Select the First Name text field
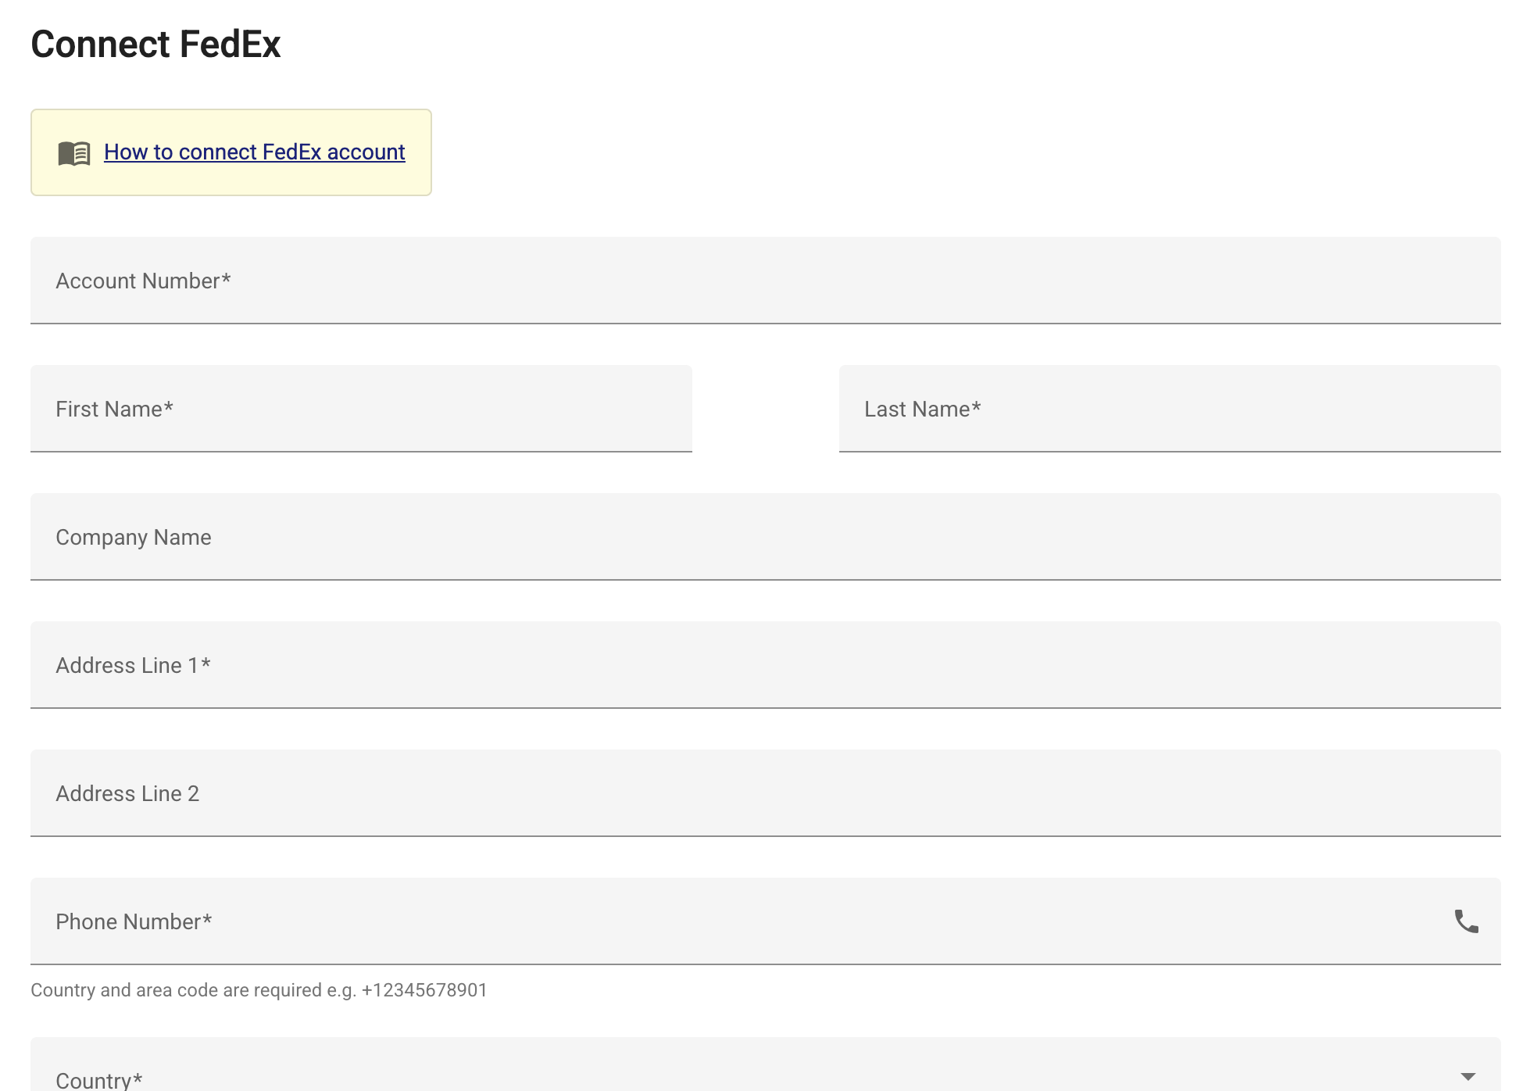This screenshot has width=1530, height=1091. tap(361, 409)
